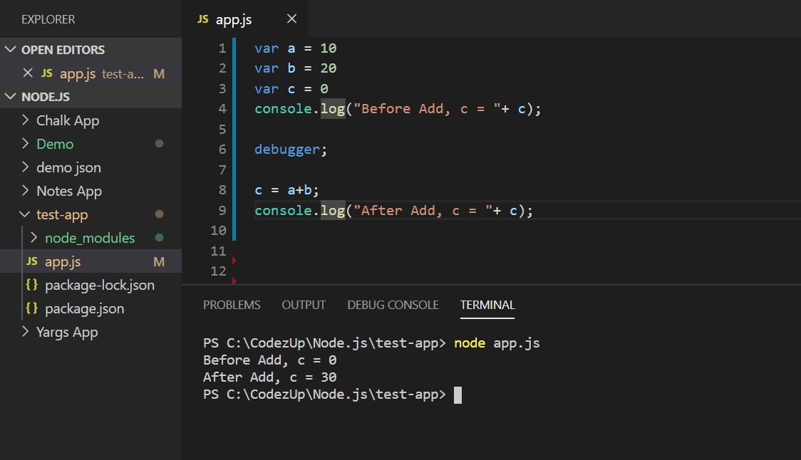Expand the Chalk App folder
The width and height of the screenshot is (801, 460).
(x=24, y=120)
